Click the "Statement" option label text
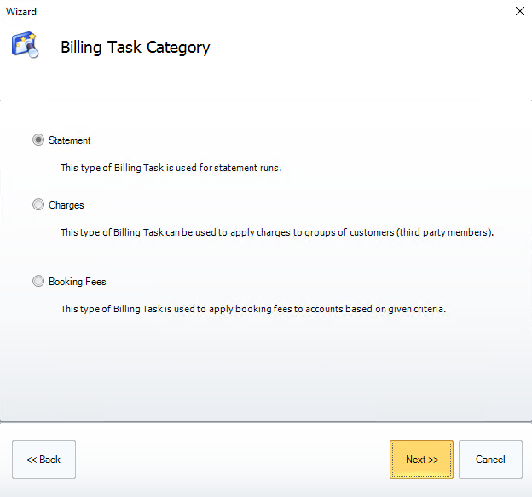 point(70,140)
